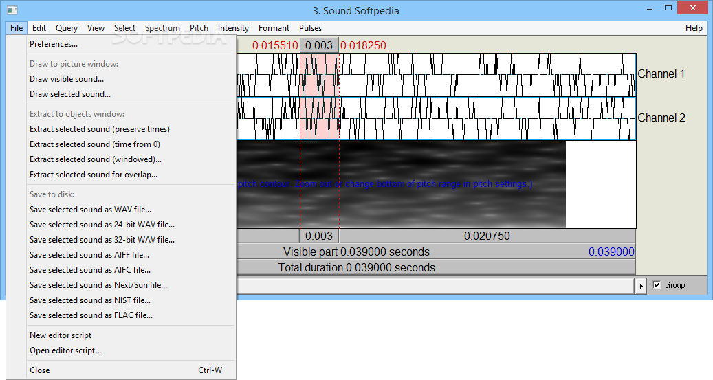Open the View menu

click(x=96, y=28)
